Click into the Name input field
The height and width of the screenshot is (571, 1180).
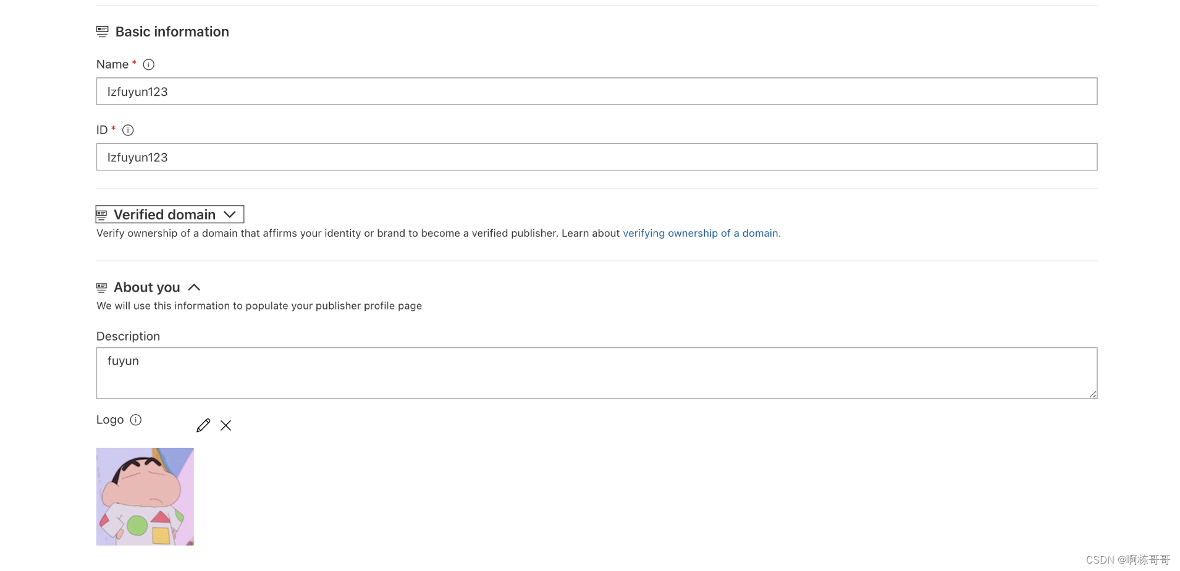tap(597, 91)
